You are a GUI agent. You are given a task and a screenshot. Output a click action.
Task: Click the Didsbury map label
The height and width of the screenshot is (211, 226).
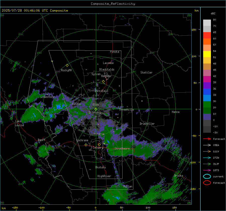point(95,112)
